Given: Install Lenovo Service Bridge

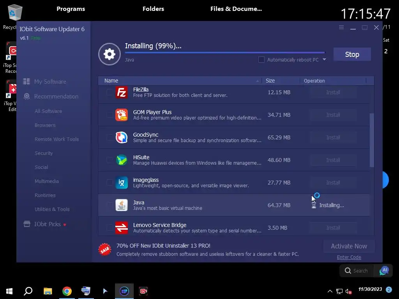Looking at the screenshot, I should pyautogui.click(x=333, y=228).
